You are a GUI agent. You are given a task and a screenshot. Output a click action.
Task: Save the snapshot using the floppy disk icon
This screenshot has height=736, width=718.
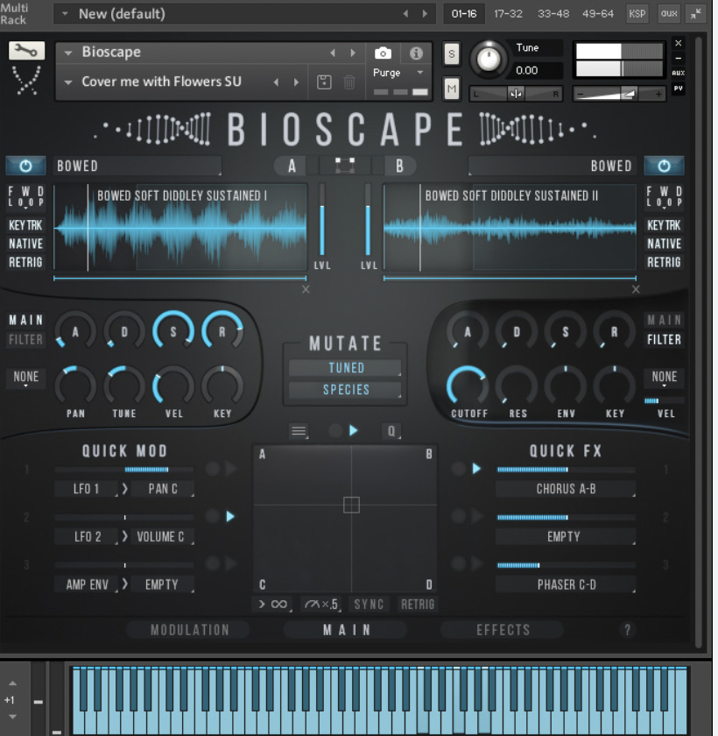[324, 82]
